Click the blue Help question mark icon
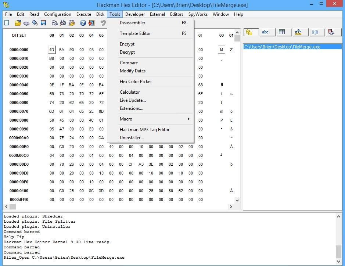 [x=83, y=23]
